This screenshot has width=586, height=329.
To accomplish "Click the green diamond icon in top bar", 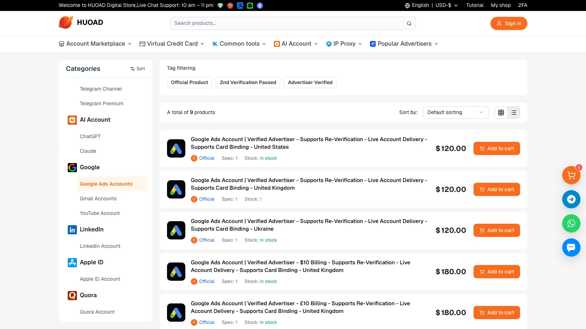I will 220,5.
